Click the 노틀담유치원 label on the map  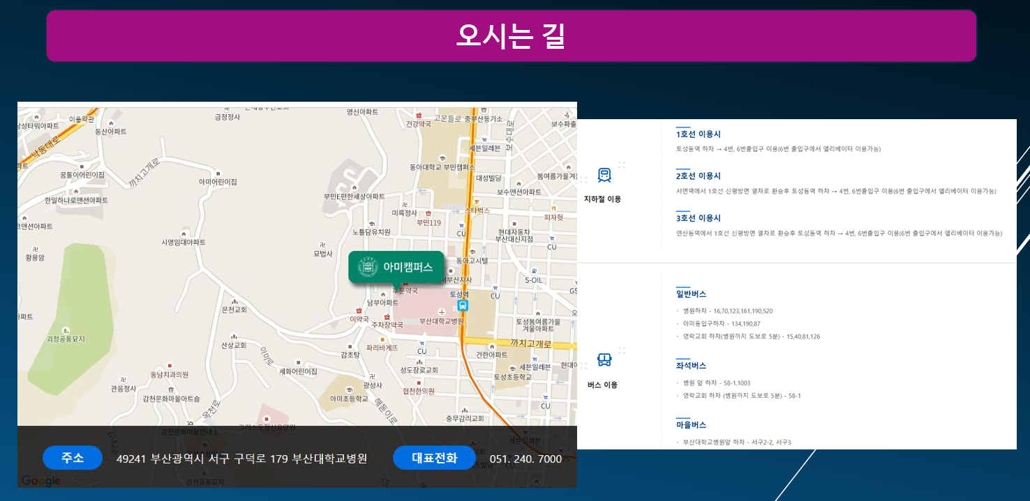[x=371, y=232]
